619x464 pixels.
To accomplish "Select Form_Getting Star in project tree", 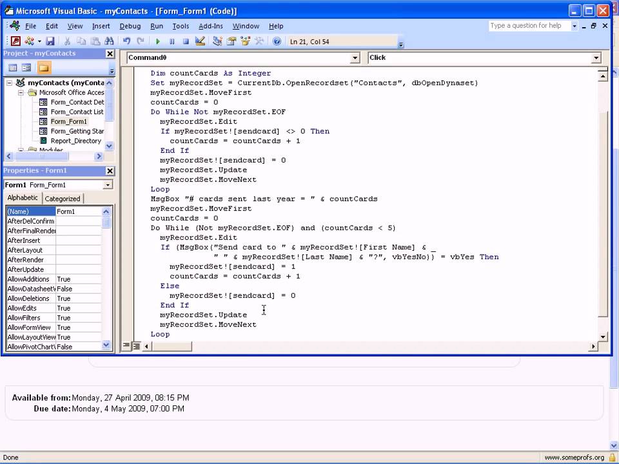I will click(x=77, y=131).
